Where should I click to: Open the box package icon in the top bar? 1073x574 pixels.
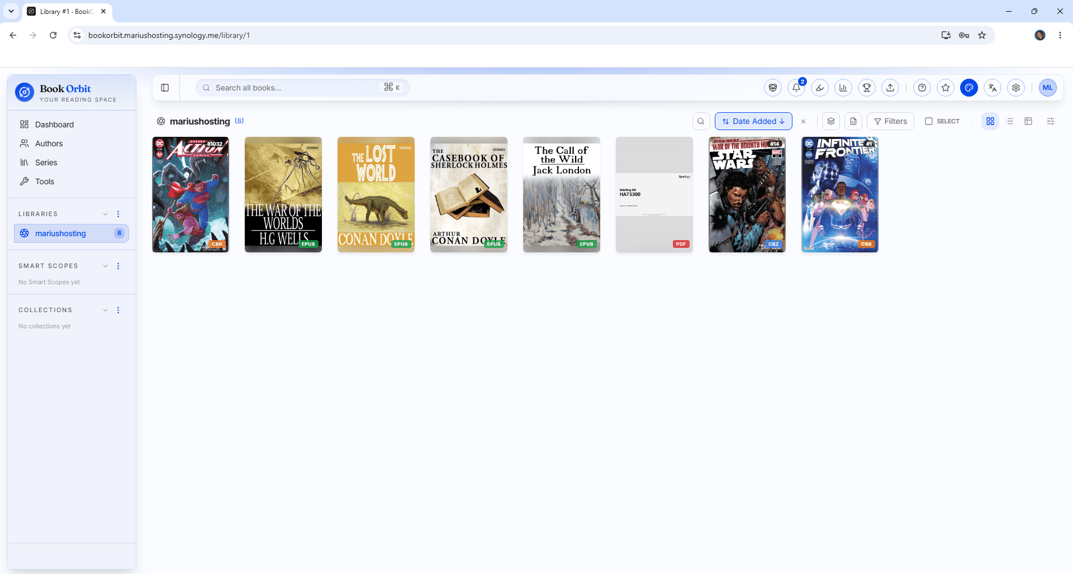tap(773, 88)
